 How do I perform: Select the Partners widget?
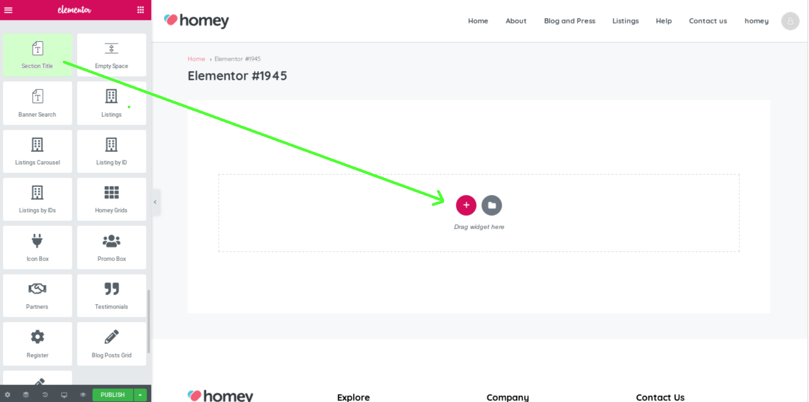coord(37,296)
